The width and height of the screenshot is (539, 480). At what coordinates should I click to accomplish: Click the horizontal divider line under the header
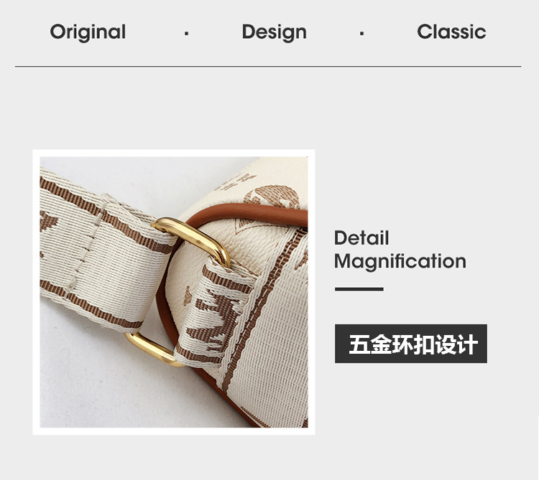(268, 66)
